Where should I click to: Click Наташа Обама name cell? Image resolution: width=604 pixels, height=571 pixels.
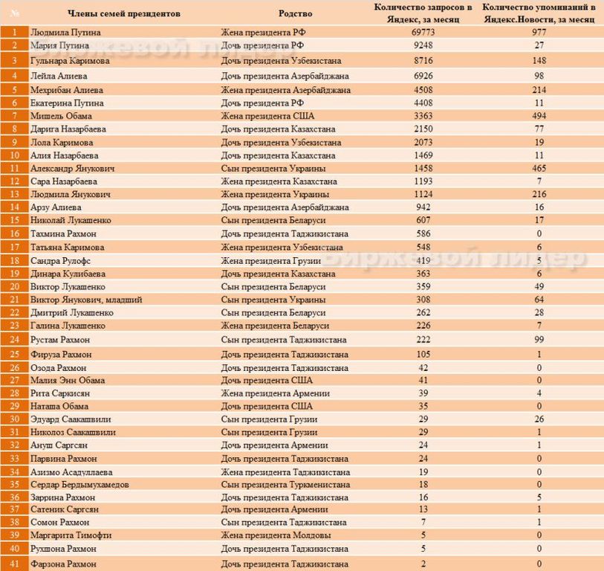point(59,407)
